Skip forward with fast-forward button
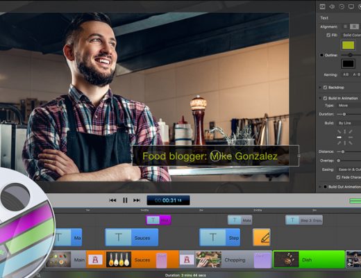Screen dimensions: 361x278 point(137,200)
